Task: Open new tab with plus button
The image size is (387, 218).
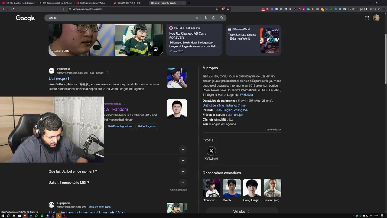Action: [189, 3]
